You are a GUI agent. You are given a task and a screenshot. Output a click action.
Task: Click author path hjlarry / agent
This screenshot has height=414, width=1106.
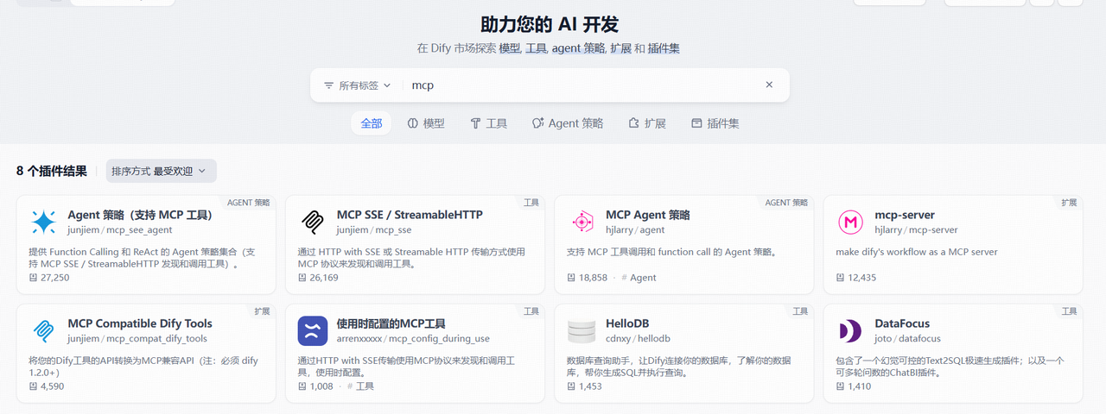point(635,230)
